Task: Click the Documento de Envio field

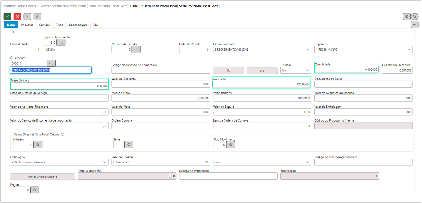Action: [x=364, y=84]
